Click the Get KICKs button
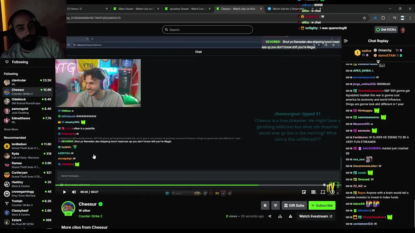415x233 pixels. pyautogui.click(x=386, y=29)
